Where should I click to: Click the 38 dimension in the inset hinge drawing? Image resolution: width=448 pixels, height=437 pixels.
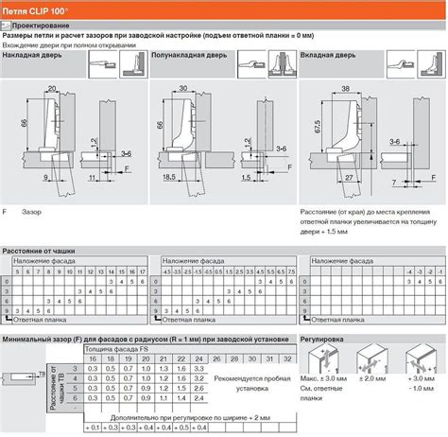346,89
